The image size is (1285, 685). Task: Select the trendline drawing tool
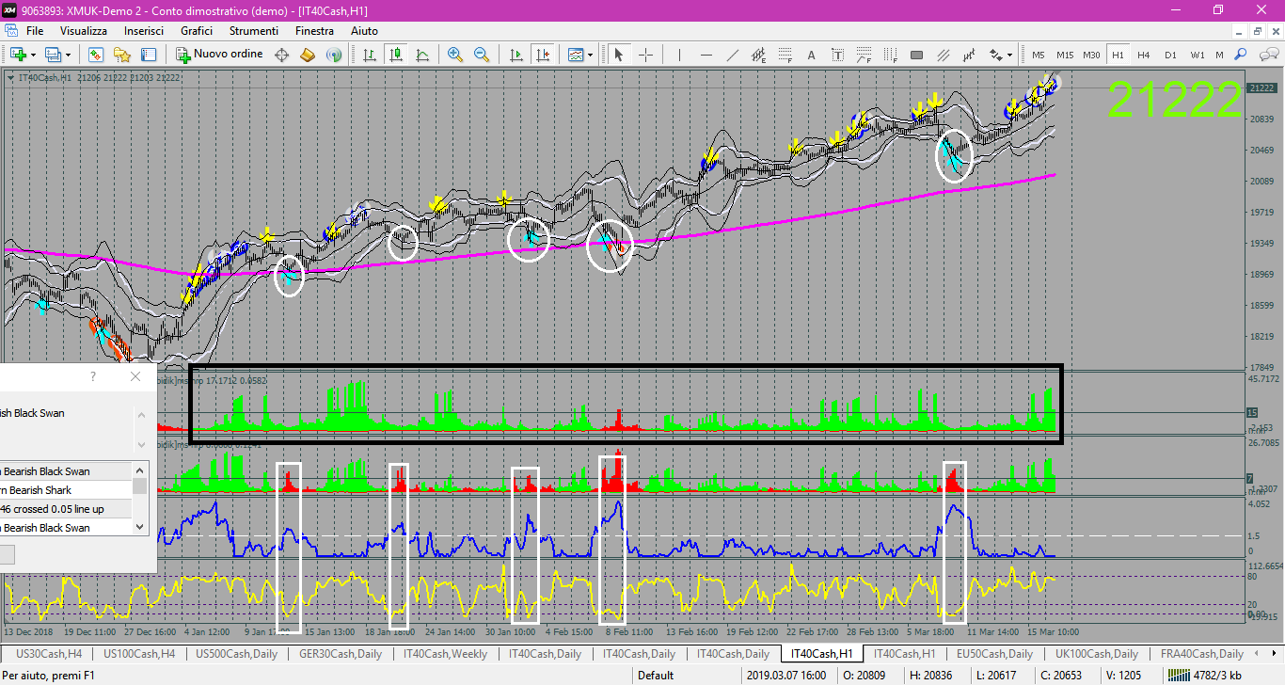pos(732,55)
